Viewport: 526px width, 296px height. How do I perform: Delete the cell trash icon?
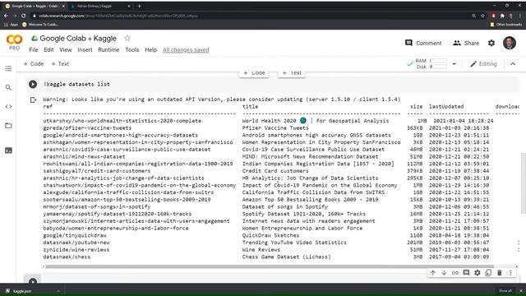pyautogui.click(x=499, y=273)
